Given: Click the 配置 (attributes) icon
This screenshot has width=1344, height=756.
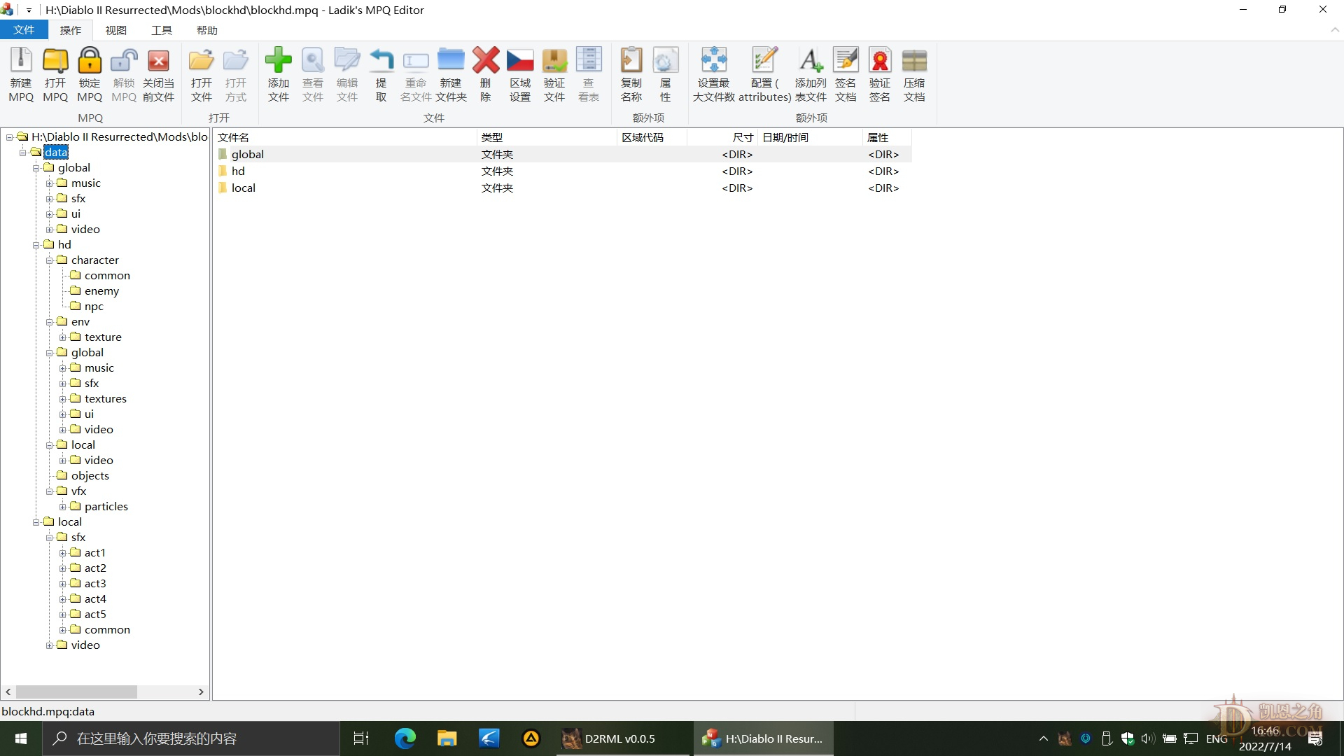Looking at the screenshot, I should [x=764, y=60].
